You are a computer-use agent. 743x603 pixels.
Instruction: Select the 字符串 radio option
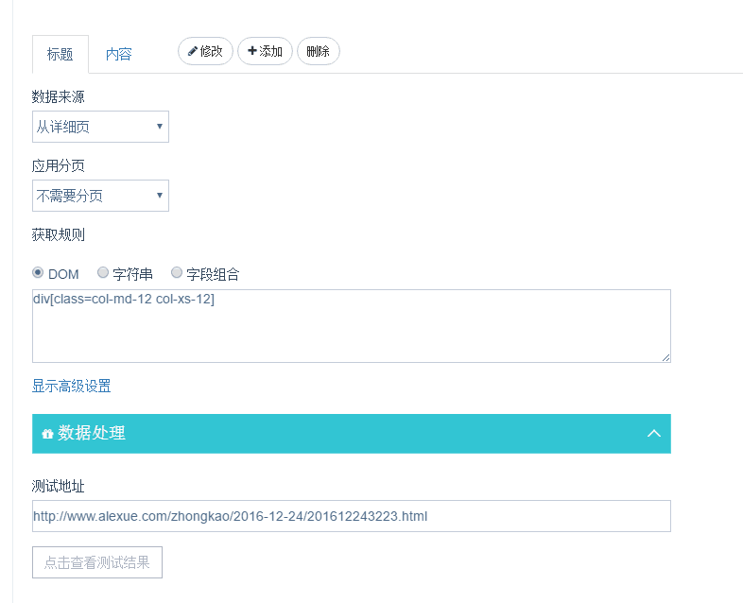[103, 272]
